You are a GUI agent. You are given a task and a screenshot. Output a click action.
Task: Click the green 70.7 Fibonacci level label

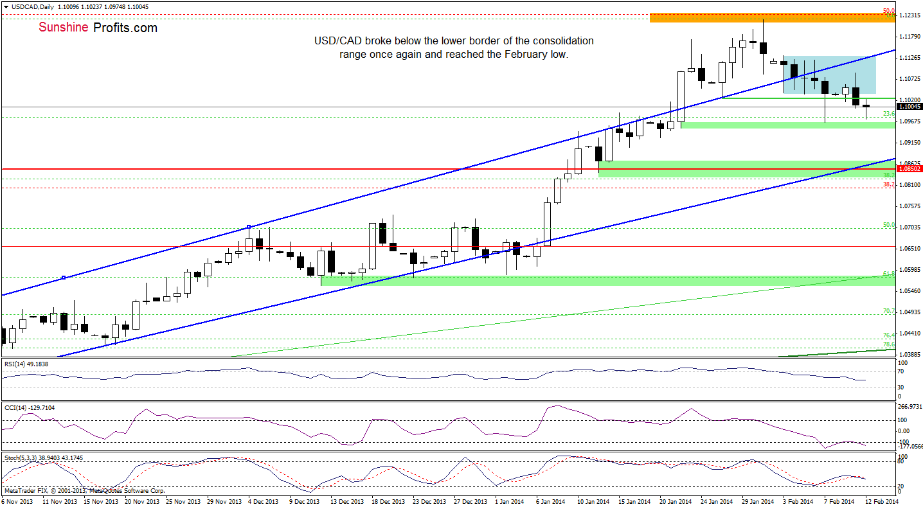[x=889, y=311]
